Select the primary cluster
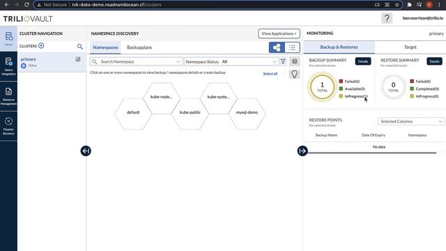 point(52,62)
